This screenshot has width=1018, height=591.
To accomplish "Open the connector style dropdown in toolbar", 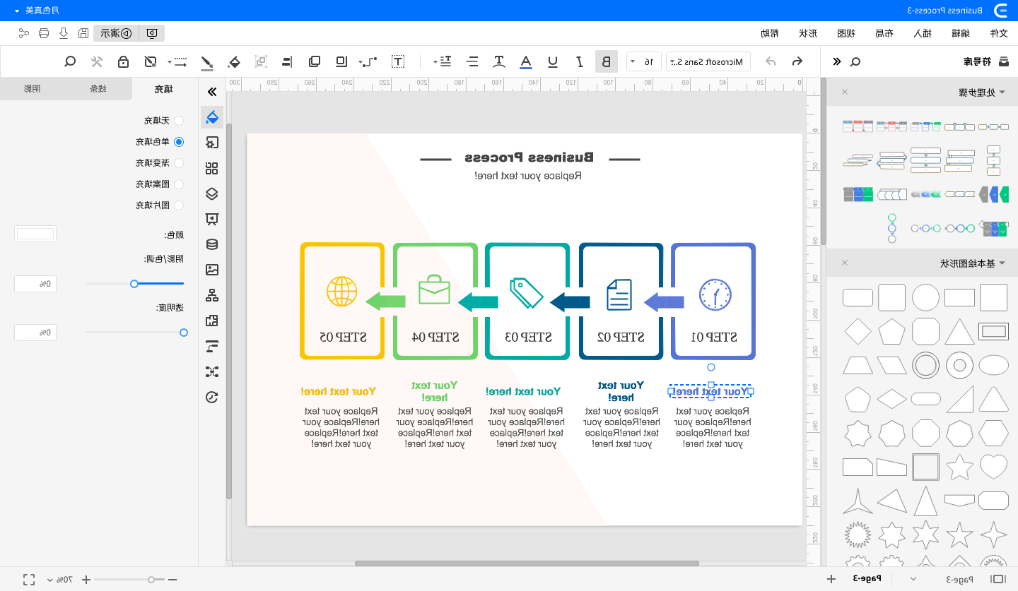I will pos(368,61).
